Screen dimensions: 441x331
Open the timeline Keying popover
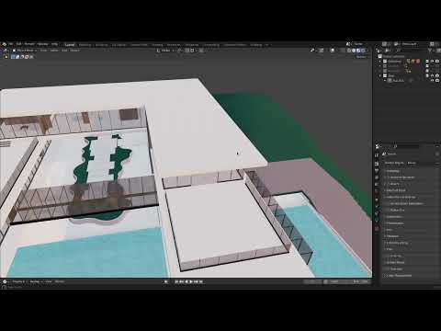point(35,281)
